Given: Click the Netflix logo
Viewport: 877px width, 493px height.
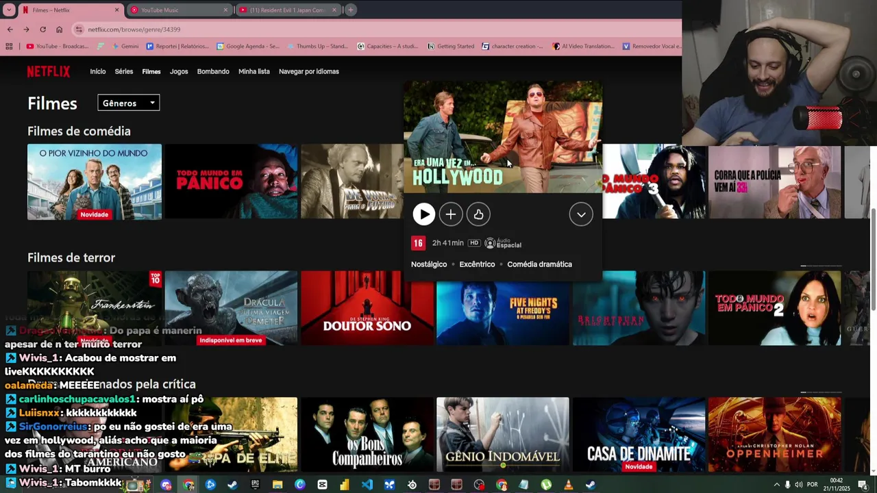Looking at the screenshot, I should coord(49,71).
